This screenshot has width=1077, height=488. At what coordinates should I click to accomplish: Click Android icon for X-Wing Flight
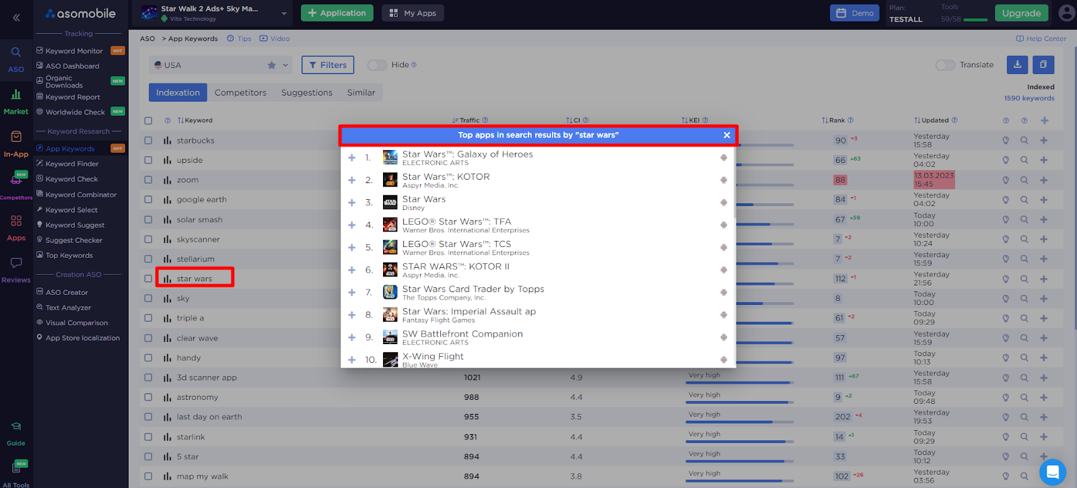724,359
